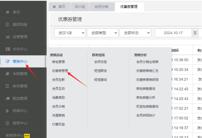Click the 会员中心 card icon
202x138 pixels.
click(x=8, y=49)
